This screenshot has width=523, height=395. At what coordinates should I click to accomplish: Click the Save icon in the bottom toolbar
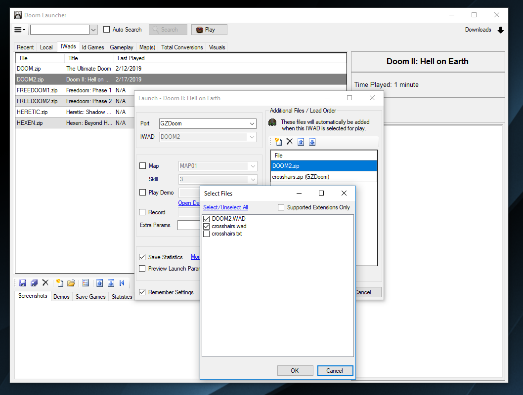click(x=23, y=282)
